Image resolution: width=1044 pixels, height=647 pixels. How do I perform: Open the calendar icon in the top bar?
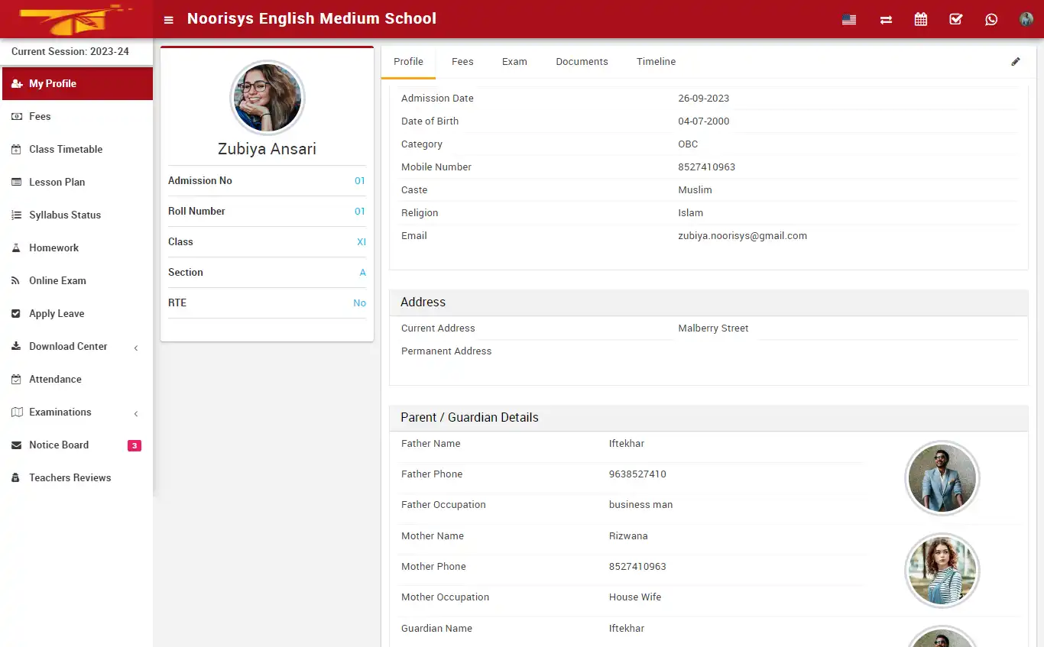pyautogui.click(x=920, y=19)
